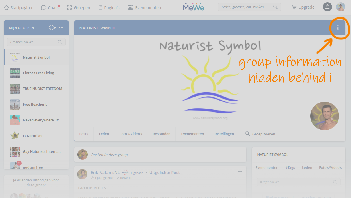The width and height of the screenshot is (351, 198).
Task: Open Chats
Action: point(50,8)
